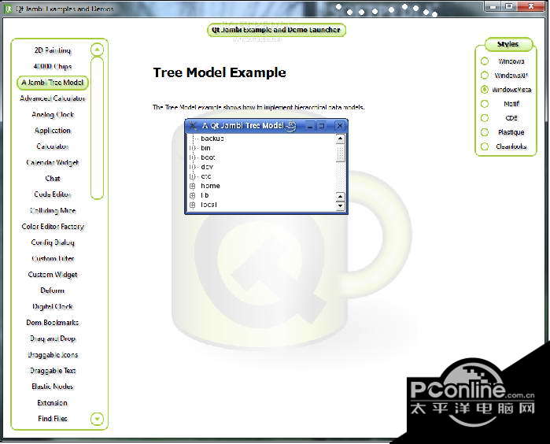Open the Extension example

pos(53,402)
